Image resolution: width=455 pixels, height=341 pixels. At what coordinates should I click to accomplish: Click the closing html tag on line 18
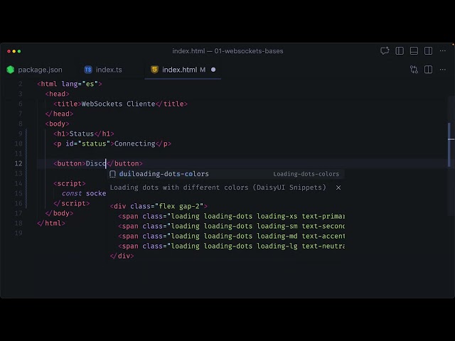(x=51, y=223)
